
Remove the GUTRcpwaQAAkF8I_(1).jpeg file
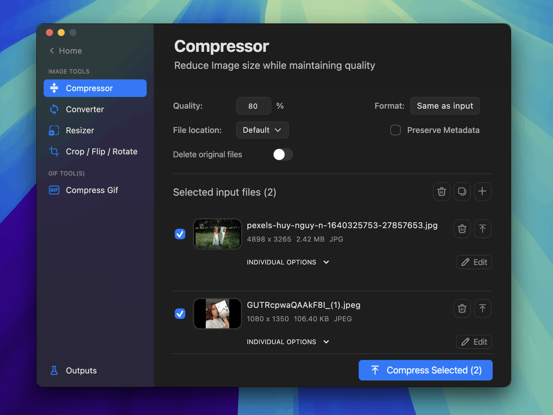click(x=462, y=308)
